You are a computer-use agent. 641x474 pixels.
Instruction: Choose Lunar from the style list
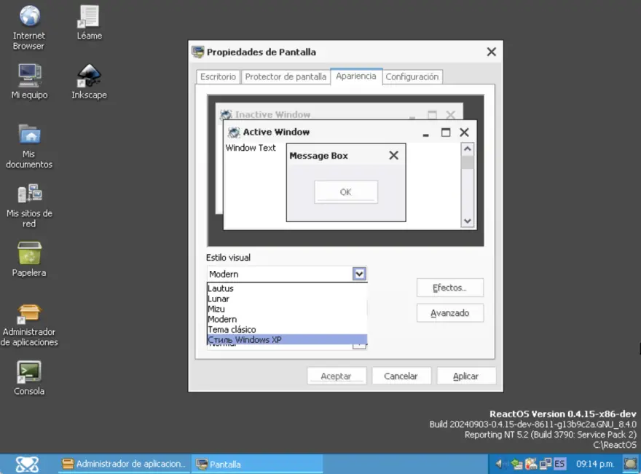tap(287, 299)
